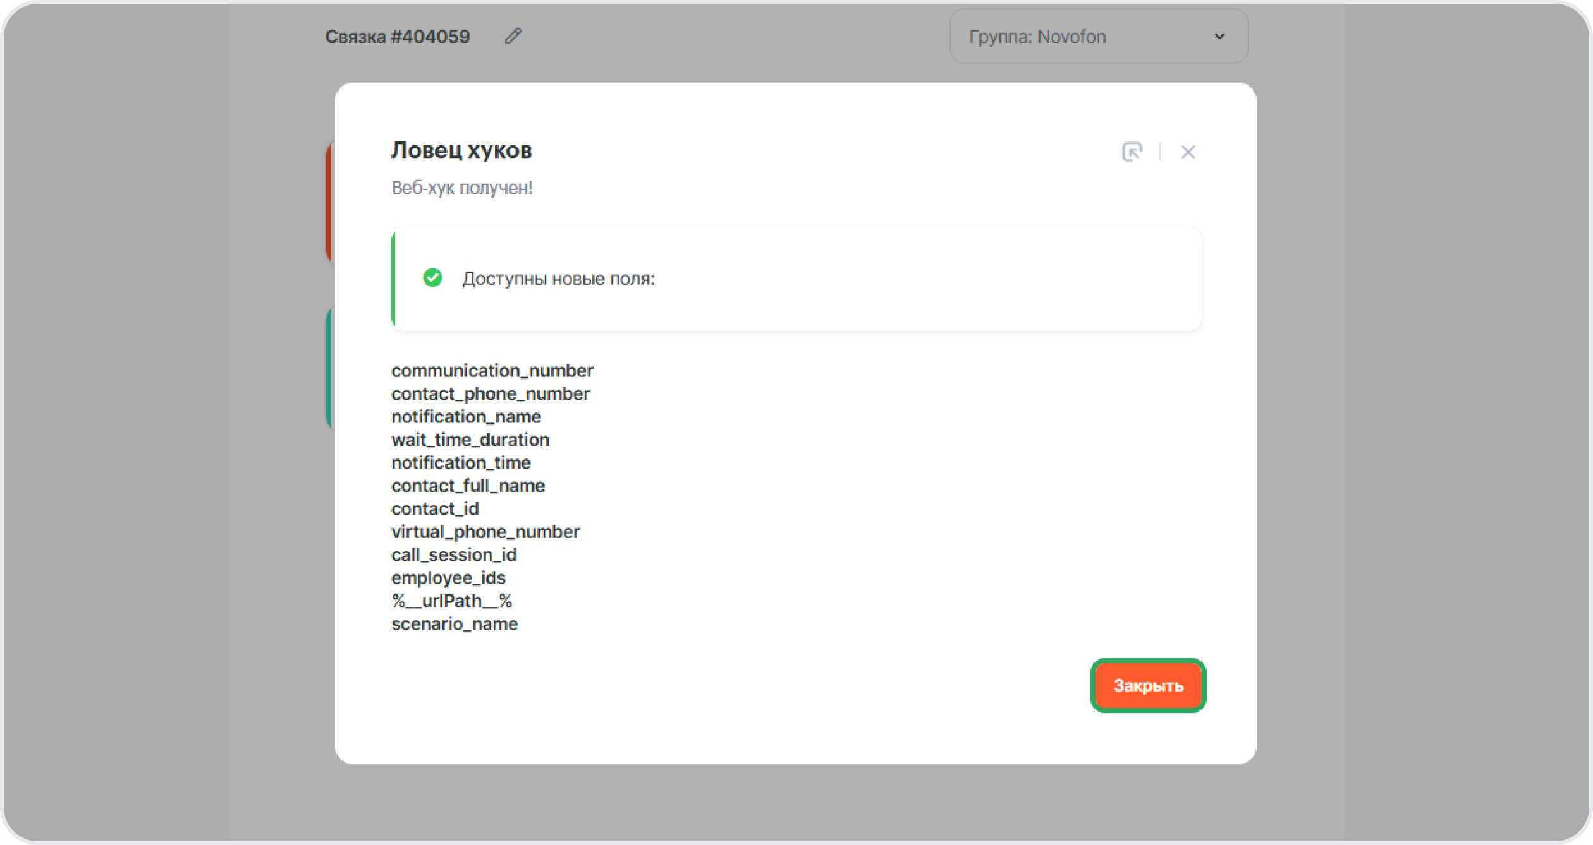The height and width of the screenshot is (845, 1593).
Task: Click the notification_name field
Action: 466,417
